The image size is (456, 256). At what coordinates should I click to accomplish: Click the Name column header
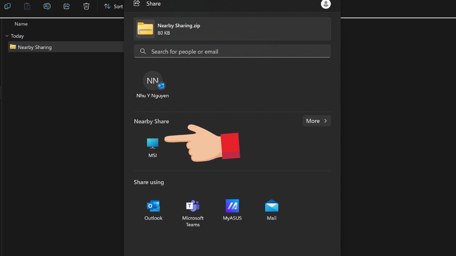pos(21,24)
